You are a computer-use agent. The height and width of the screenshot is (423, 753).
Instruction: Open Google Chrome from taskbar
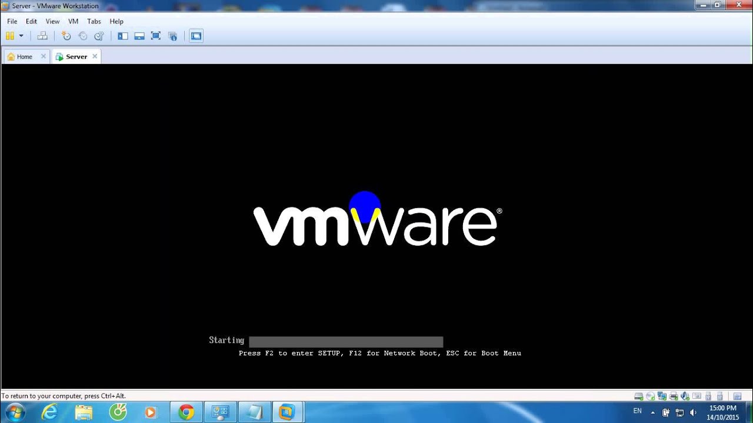(186, 412)
